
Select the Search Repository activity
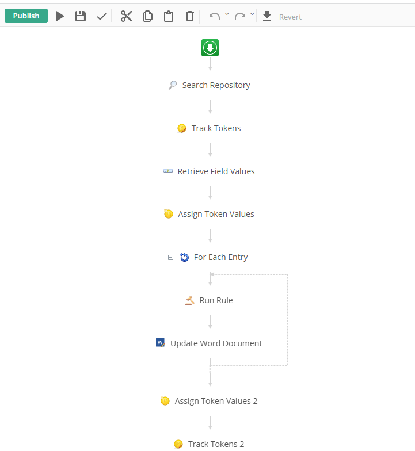click(x=210, y=85)
